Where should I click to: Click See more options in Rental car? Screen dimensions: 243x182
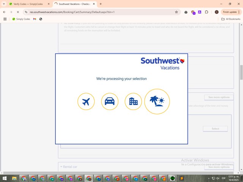tap(219, 167)
